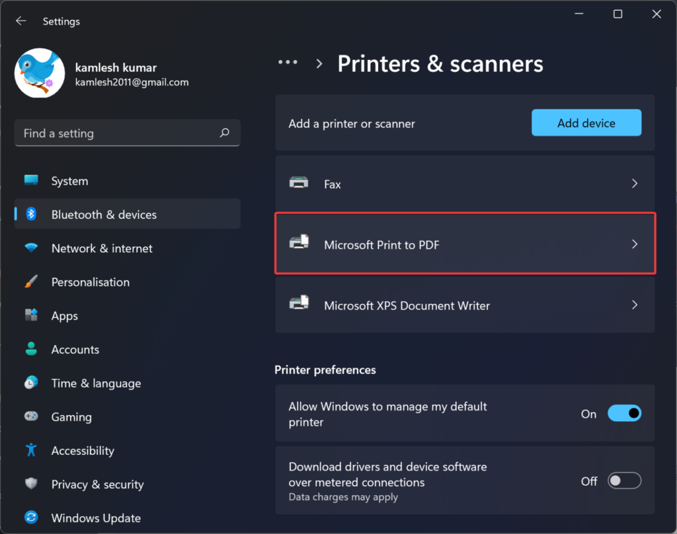Open the Accessibility label
677x534 pixels.
(x=83, y=451)
